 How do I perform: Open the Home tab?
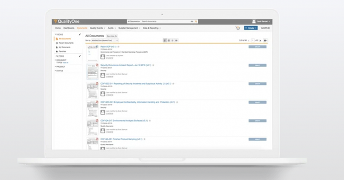[58, 28]
